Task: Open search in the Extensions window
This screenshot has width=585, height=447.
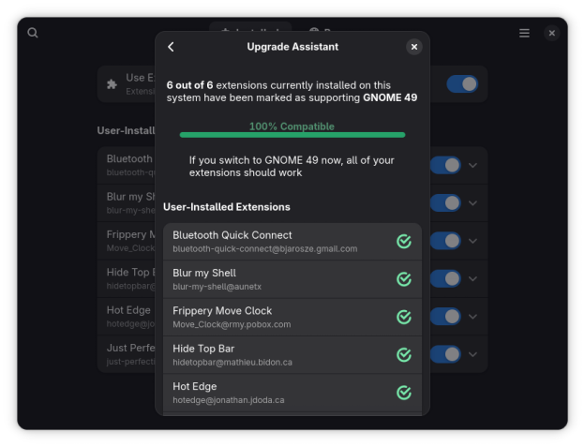Action: click(33, 33)
